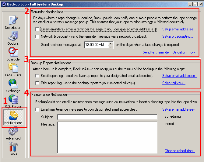
Task: Open Setup email addresses link for maintenance
Action: [180, 109]
